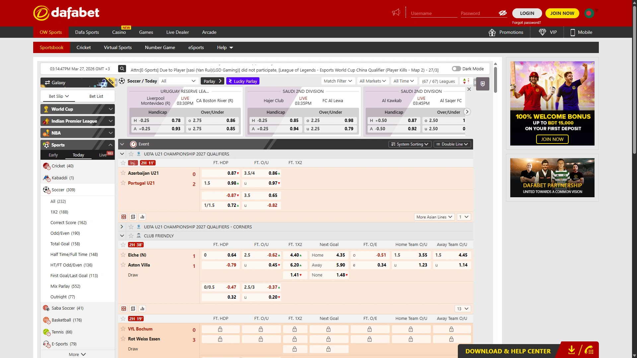The height and width of the screenshot is (358, 637).
Task: Favorite the Club Friendly league star
Action: coord(131,236)
